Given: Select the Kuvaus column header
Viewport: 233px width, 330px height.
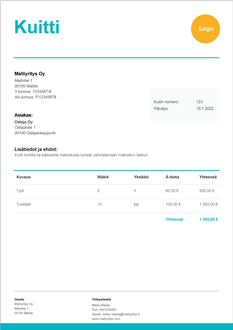Looking at the screenshot, I should [23, 177].
